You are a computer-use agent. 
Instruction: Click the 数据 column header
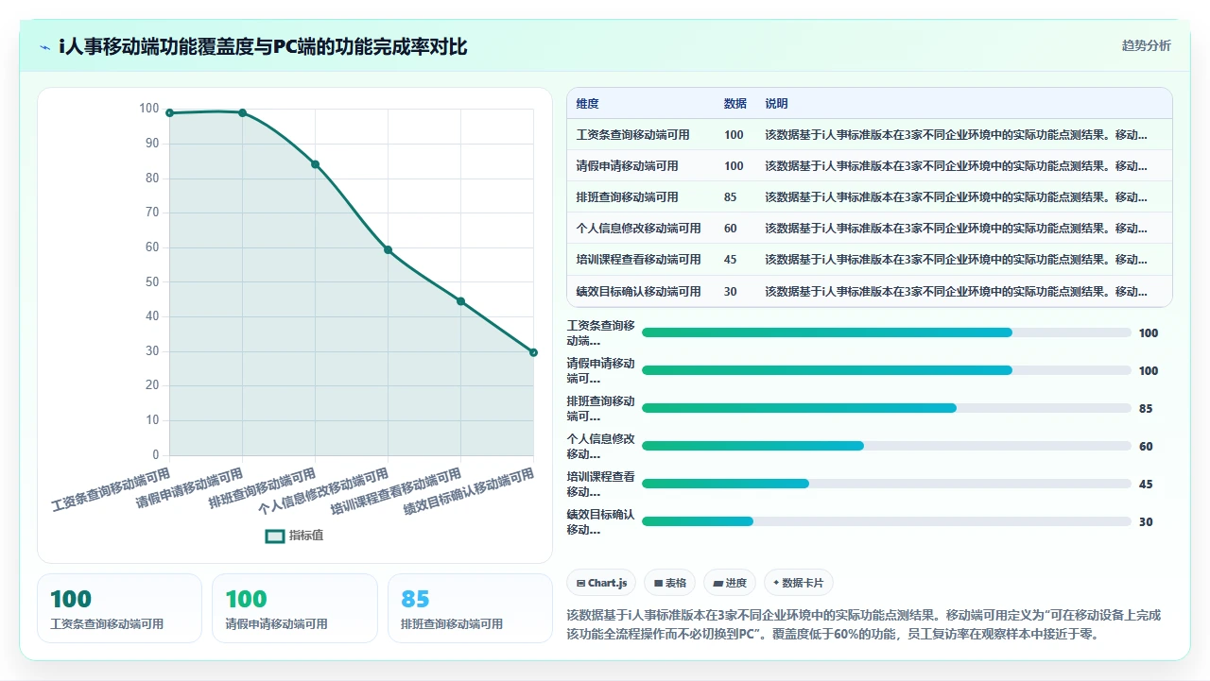[x=735, y=104]
